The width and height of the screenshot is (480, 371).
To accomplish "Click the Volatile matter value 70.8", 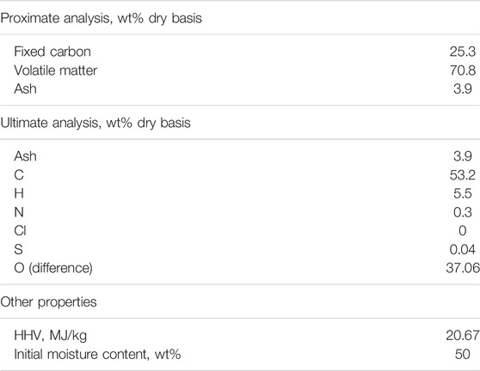I will click(x=463, y=70).
